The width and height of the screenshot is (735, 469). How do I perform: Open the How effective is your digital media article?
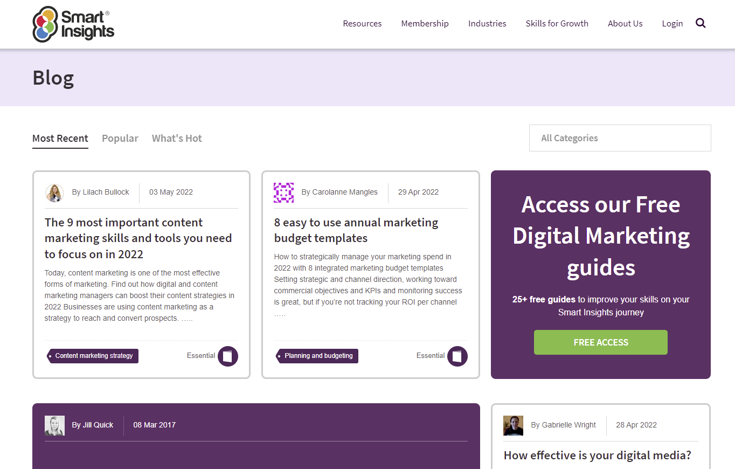598,456
